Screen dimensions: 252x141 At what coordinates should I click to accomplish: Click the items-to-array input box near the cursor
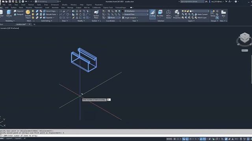pyautogui.click(x=109, y=99)
